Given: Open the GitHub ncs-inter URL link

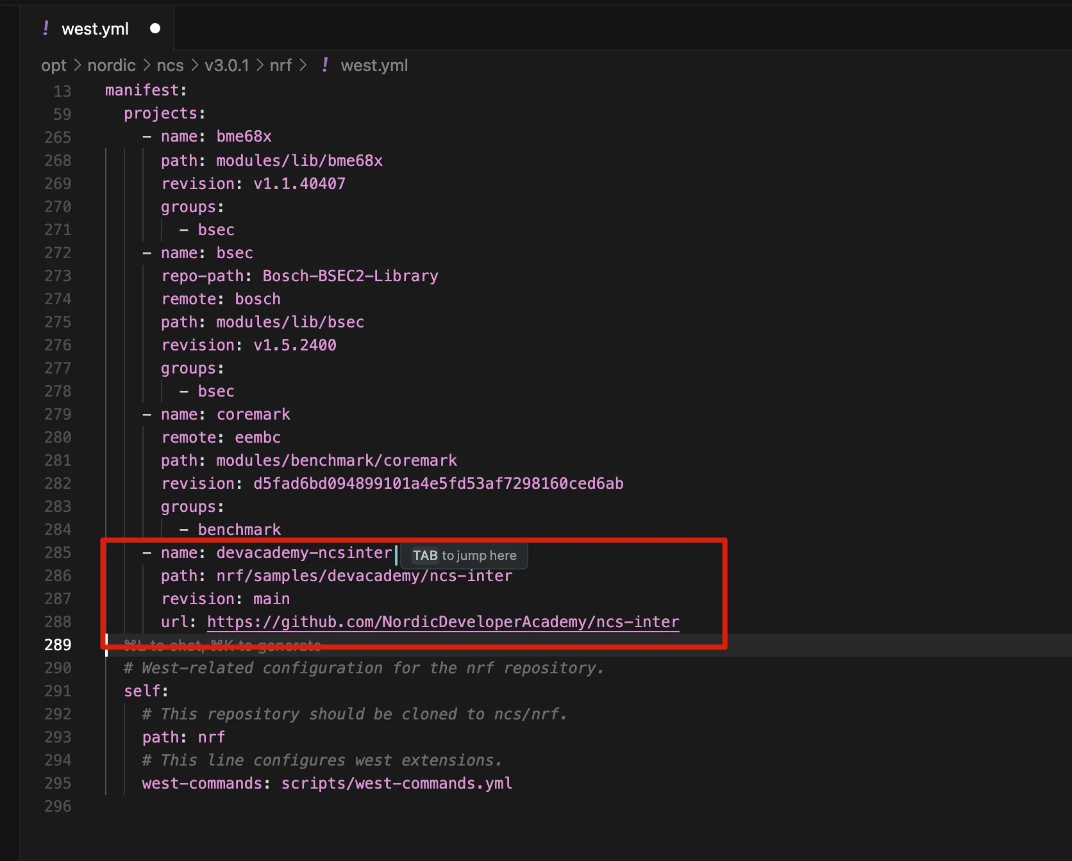Looking at the screenshot, I should pyautogui.click(x=442, y=622).
